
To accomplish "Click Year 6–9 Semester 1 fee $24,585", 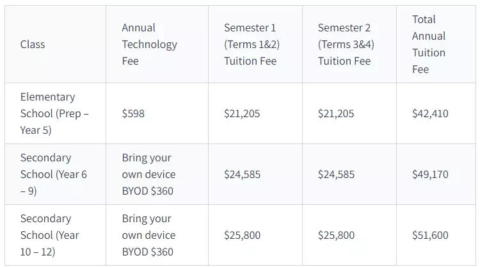I will (255, 174).
